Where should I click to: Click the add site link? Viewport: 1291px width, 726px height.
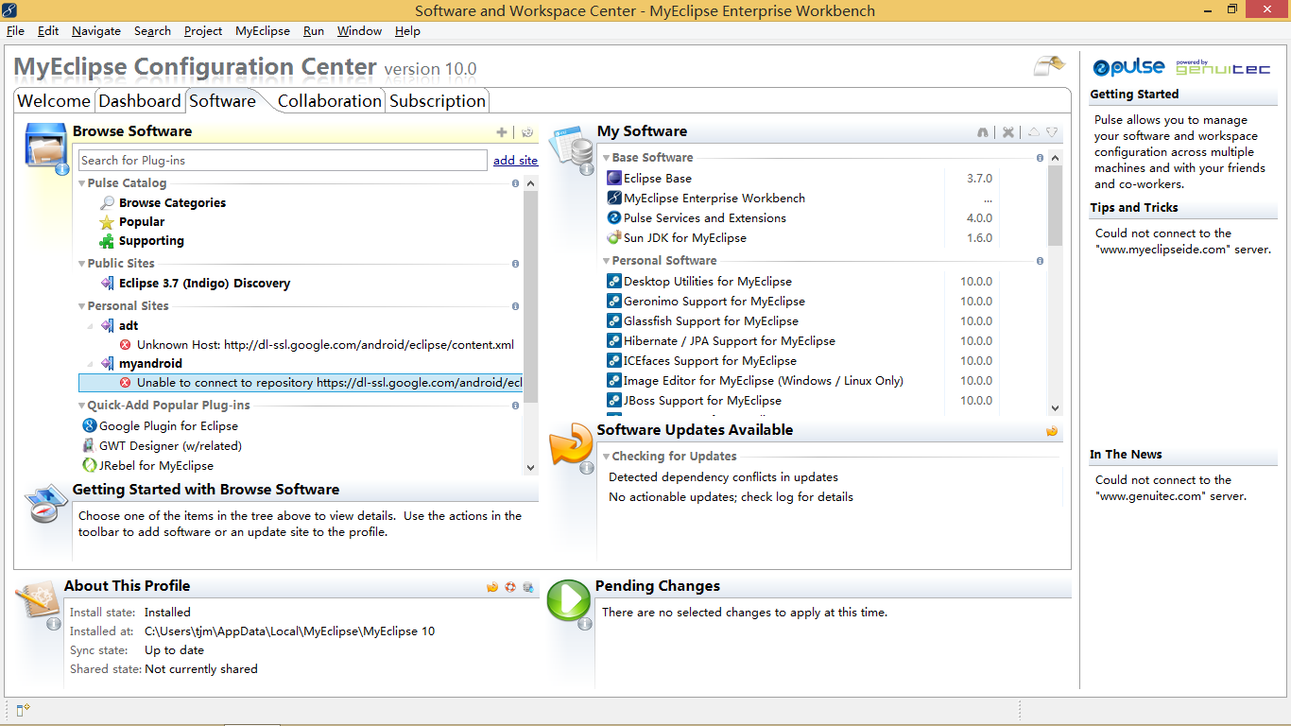[515, 161]
